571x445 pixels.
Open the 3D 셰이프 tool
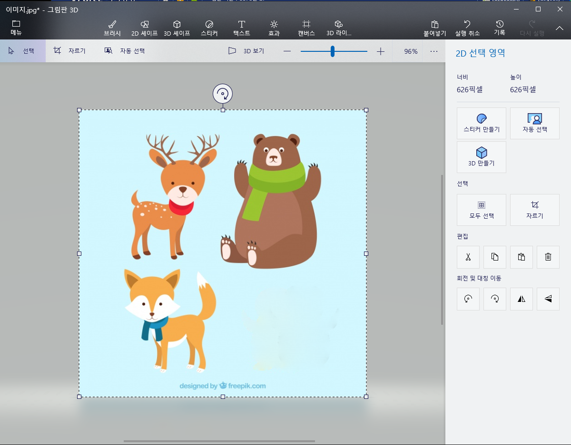177,29
